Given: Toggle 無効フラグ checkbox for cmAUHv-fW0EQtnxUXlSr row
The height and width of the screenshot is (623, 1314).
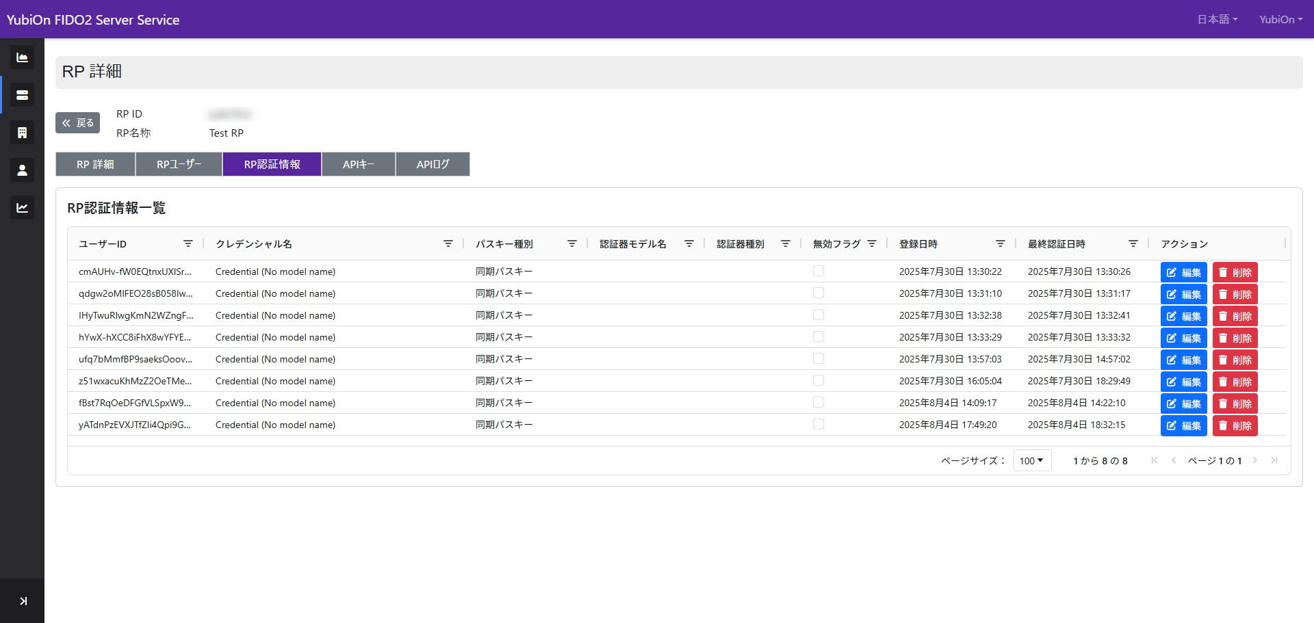Looking at the screenshot, I should pyautogui.click(x=819, y=271).
